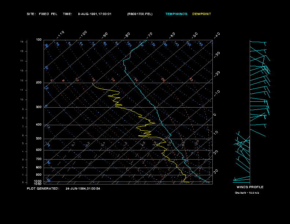Image resolution: width=290 pixels, height=224 pixels.
Task: Select the 200 pressure level axis label
Action: tap(39, 83)
